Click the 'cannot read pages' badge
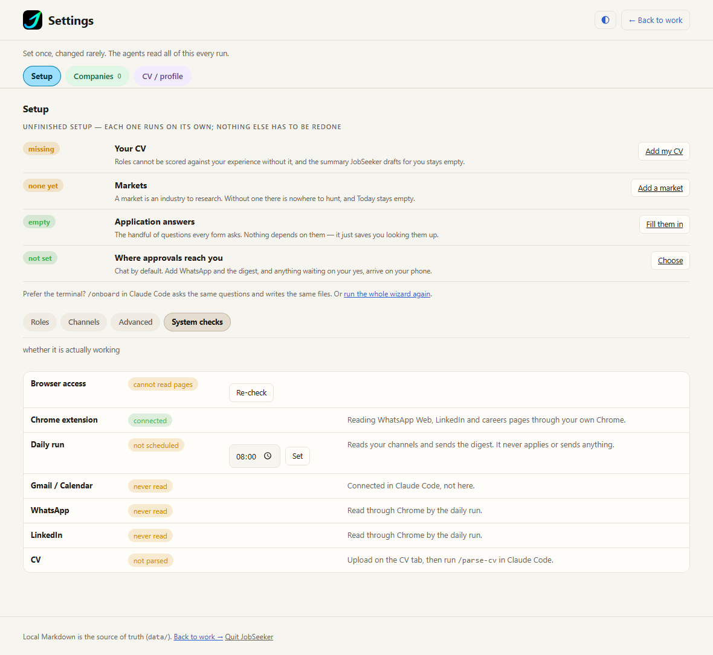713x655 pixels. point(163,385)
